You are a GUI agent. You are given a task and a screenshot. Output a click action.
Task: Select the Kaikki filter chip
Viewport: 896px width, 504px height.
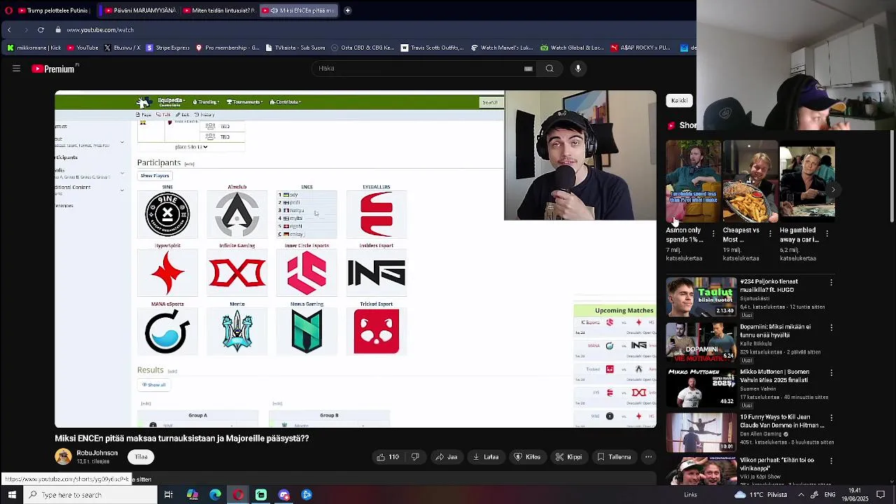point(679,101)
